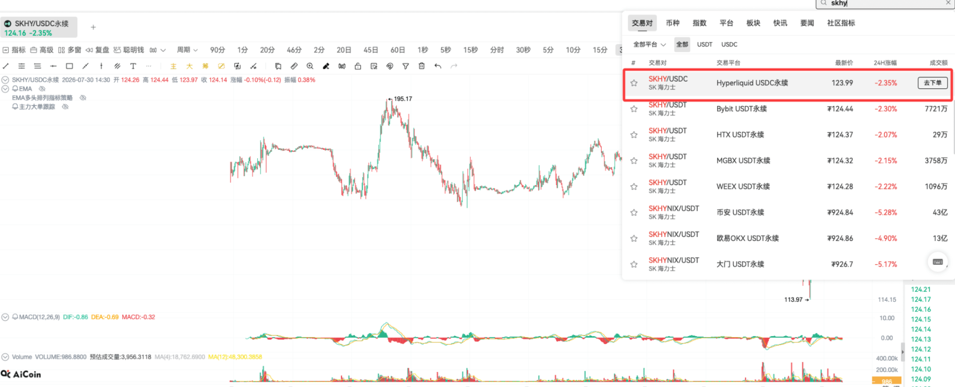Select the trend line drawing tool
This screenshot has height=387, width=955.
6,66
